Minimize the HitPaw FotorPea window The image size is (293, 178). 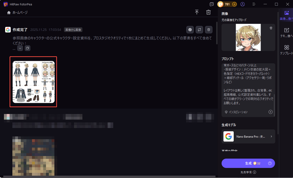[x=265, y=4]
